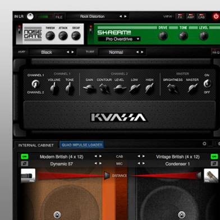Click the Normal tube type field
220x220 pixels.
point(116,52)
